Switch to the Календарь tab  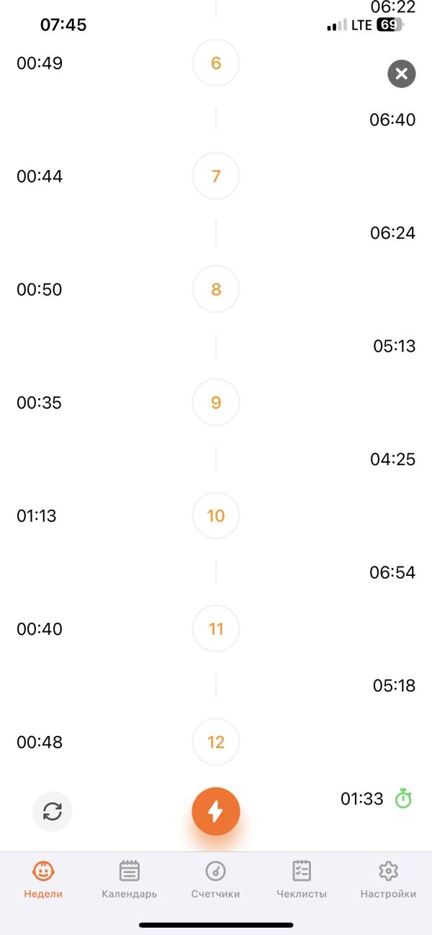click(130, 879)
